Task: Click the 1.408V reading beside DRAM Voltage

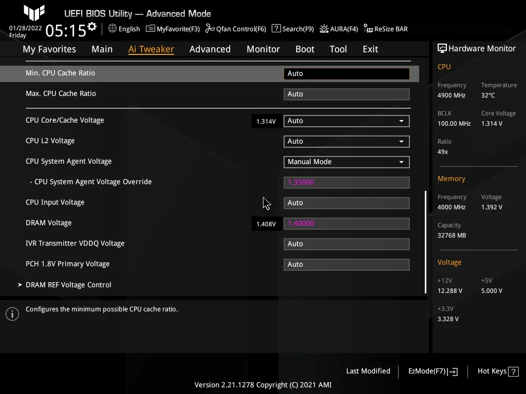Action: coord(266,224)
